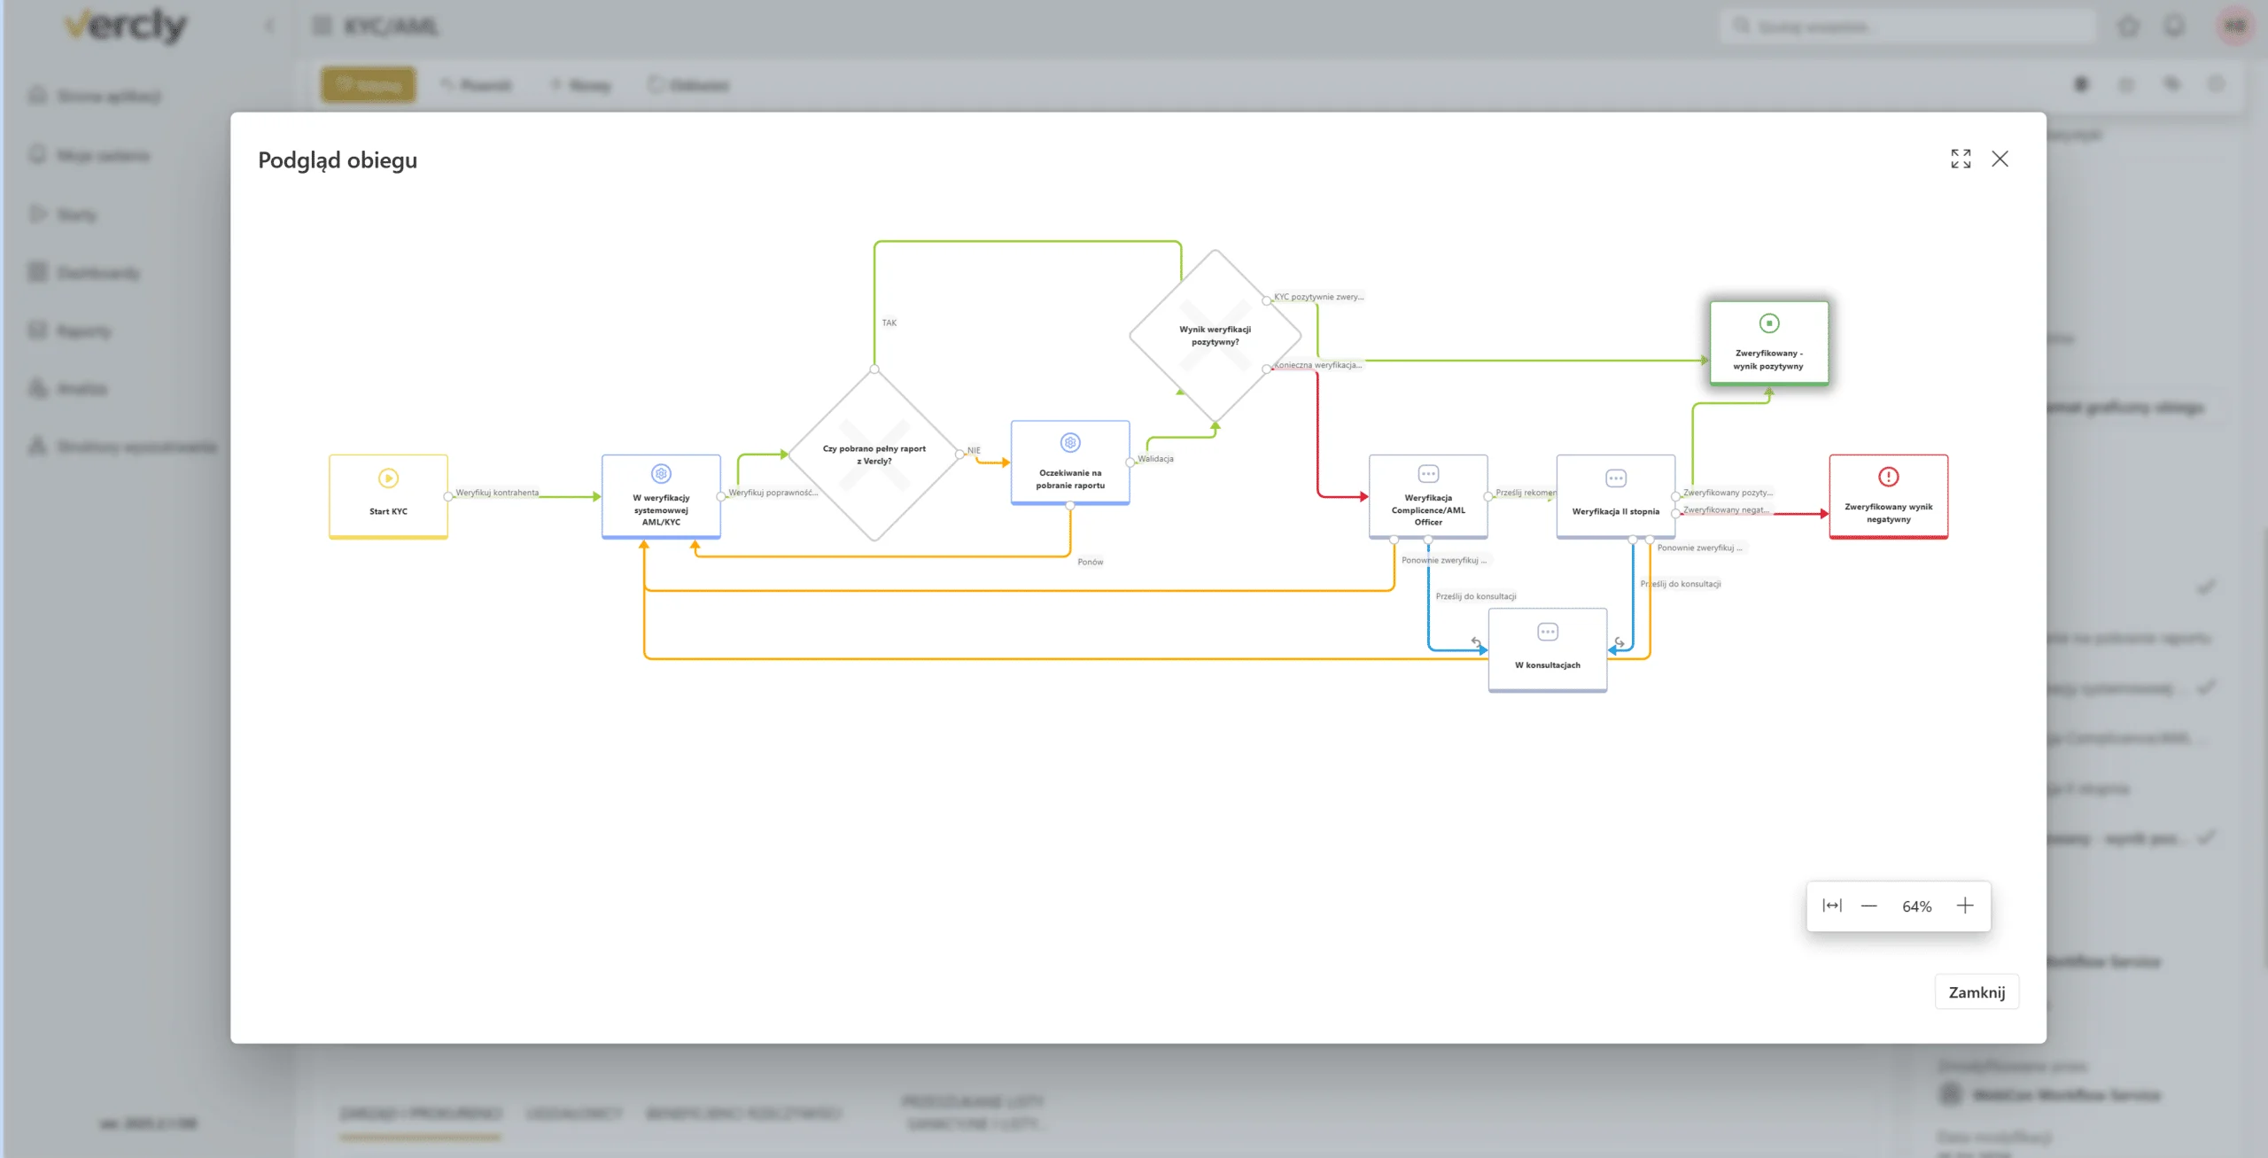Screen dimensions: 2268x1158
Task: Click the Weryfikuj kontrahenta path label
Action: tap(497, 493)
